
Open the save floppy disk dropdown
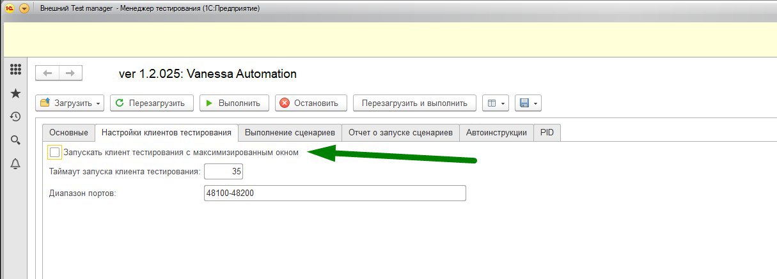click(528, 103)
